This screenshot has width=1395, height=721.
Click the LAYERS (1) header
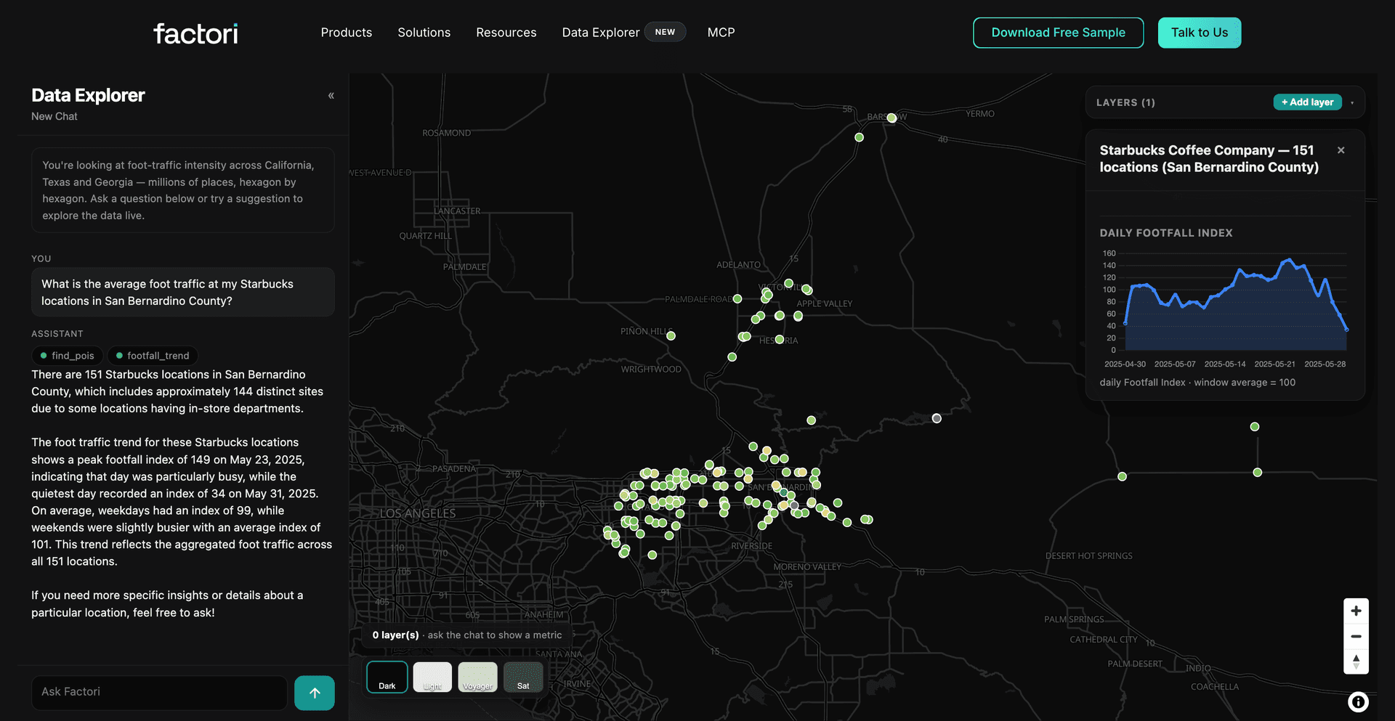tap(1125, 102)
